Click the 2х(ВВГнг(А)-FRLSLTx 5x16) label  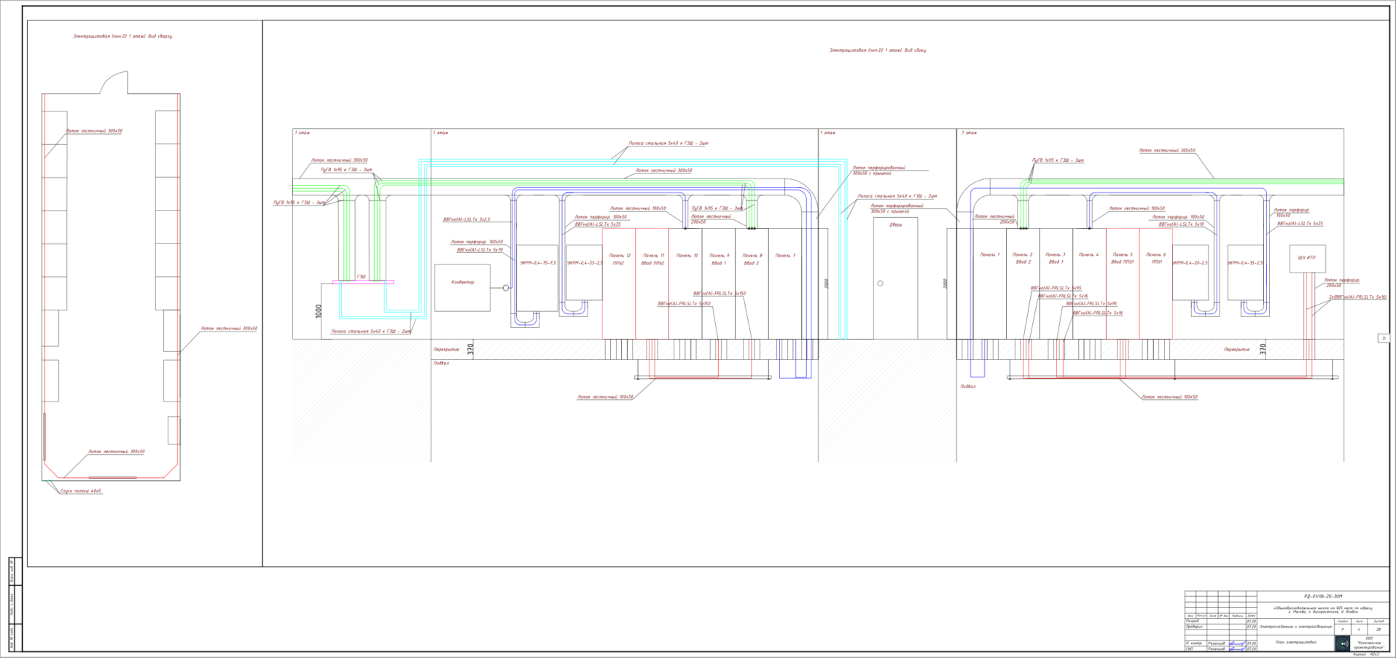pyautogui.click(x=1357, y=297)
